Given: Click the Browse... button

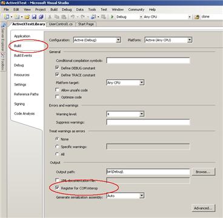Looking at the screenshot, I should [203, 172].
